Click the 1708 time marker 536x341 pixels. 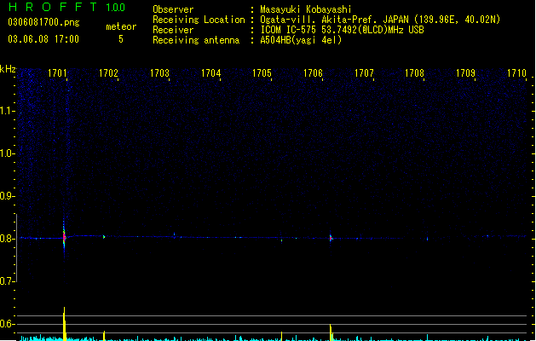click(415, 73)
